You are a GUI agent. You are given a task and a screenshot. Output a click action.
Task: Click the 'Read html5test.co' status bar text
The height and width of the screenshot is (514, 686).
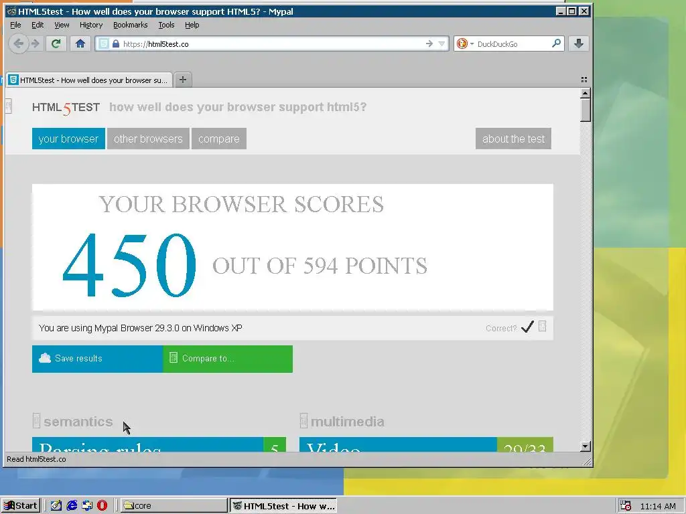coord(36,459)
